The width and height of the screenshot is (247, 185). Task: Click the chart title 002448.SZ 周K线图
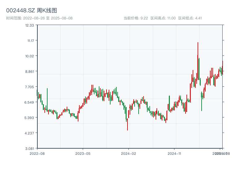(31, 11)
